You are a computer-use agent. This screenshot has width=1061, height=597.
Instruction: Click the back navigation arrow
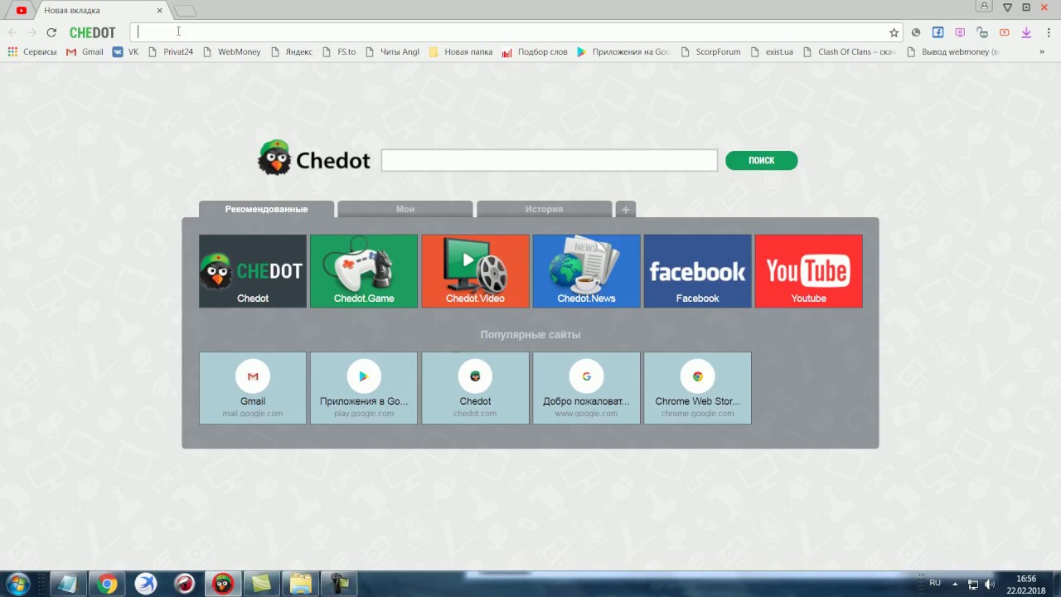[12, 32]
